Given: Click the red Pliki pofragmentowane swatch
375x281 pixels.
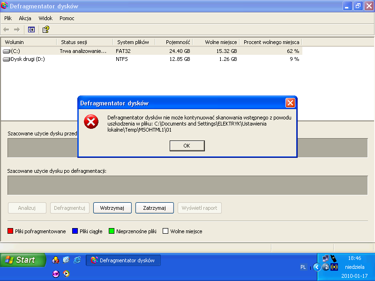Looking at the screenshot, I should 10,231.
